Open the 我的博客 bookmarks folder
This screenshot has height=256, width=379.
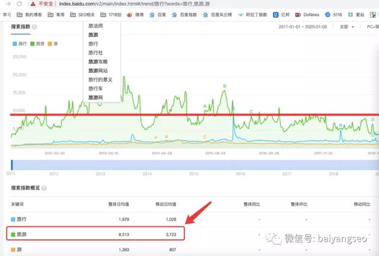point(33,14)
